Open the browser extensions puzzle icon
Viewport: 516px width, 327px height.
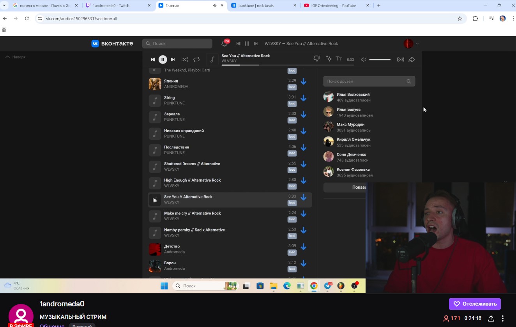point(475,18)
